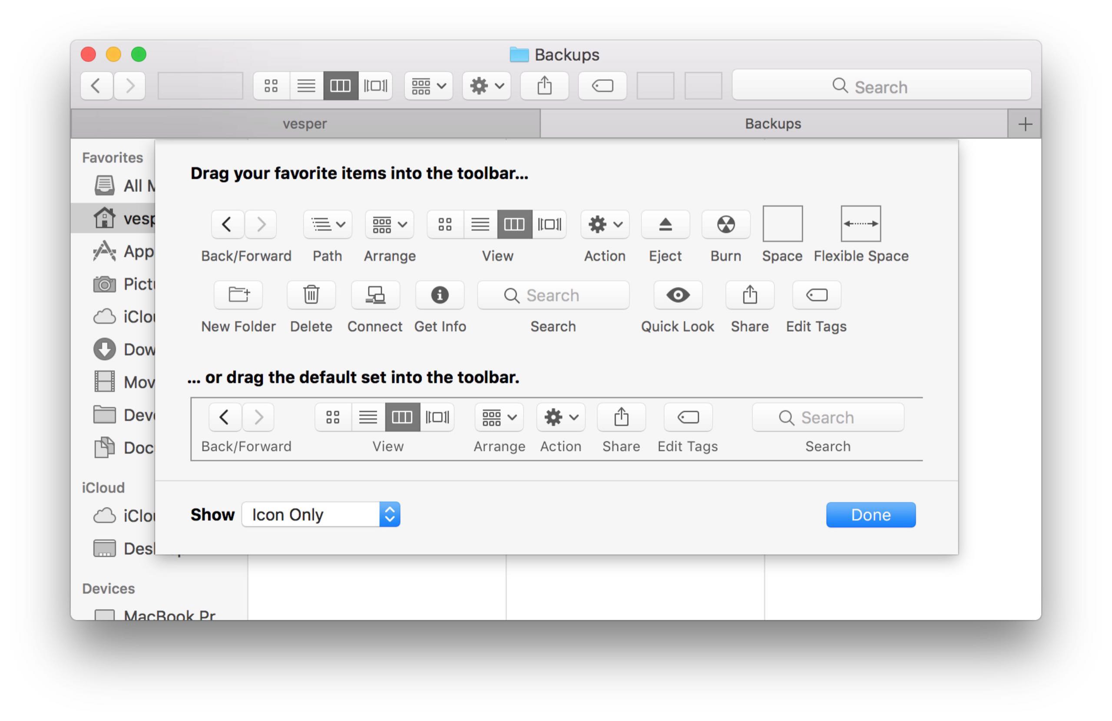Click the New Folder icon
1112x721 pixels.
tap(238, 295)
